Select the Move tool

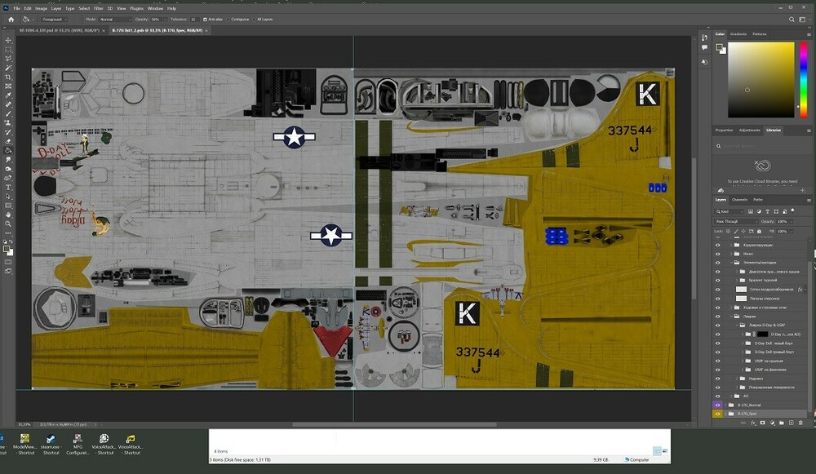click(7, 38)
